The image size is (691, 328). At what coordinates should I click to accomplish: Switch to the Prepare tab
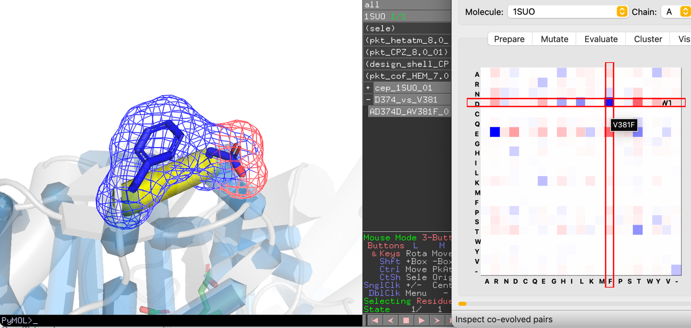tap(510, 39)
